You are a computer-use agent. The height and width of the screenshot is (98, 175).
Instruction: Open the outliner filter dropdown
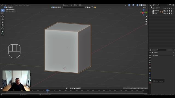(x=170, y=5)
